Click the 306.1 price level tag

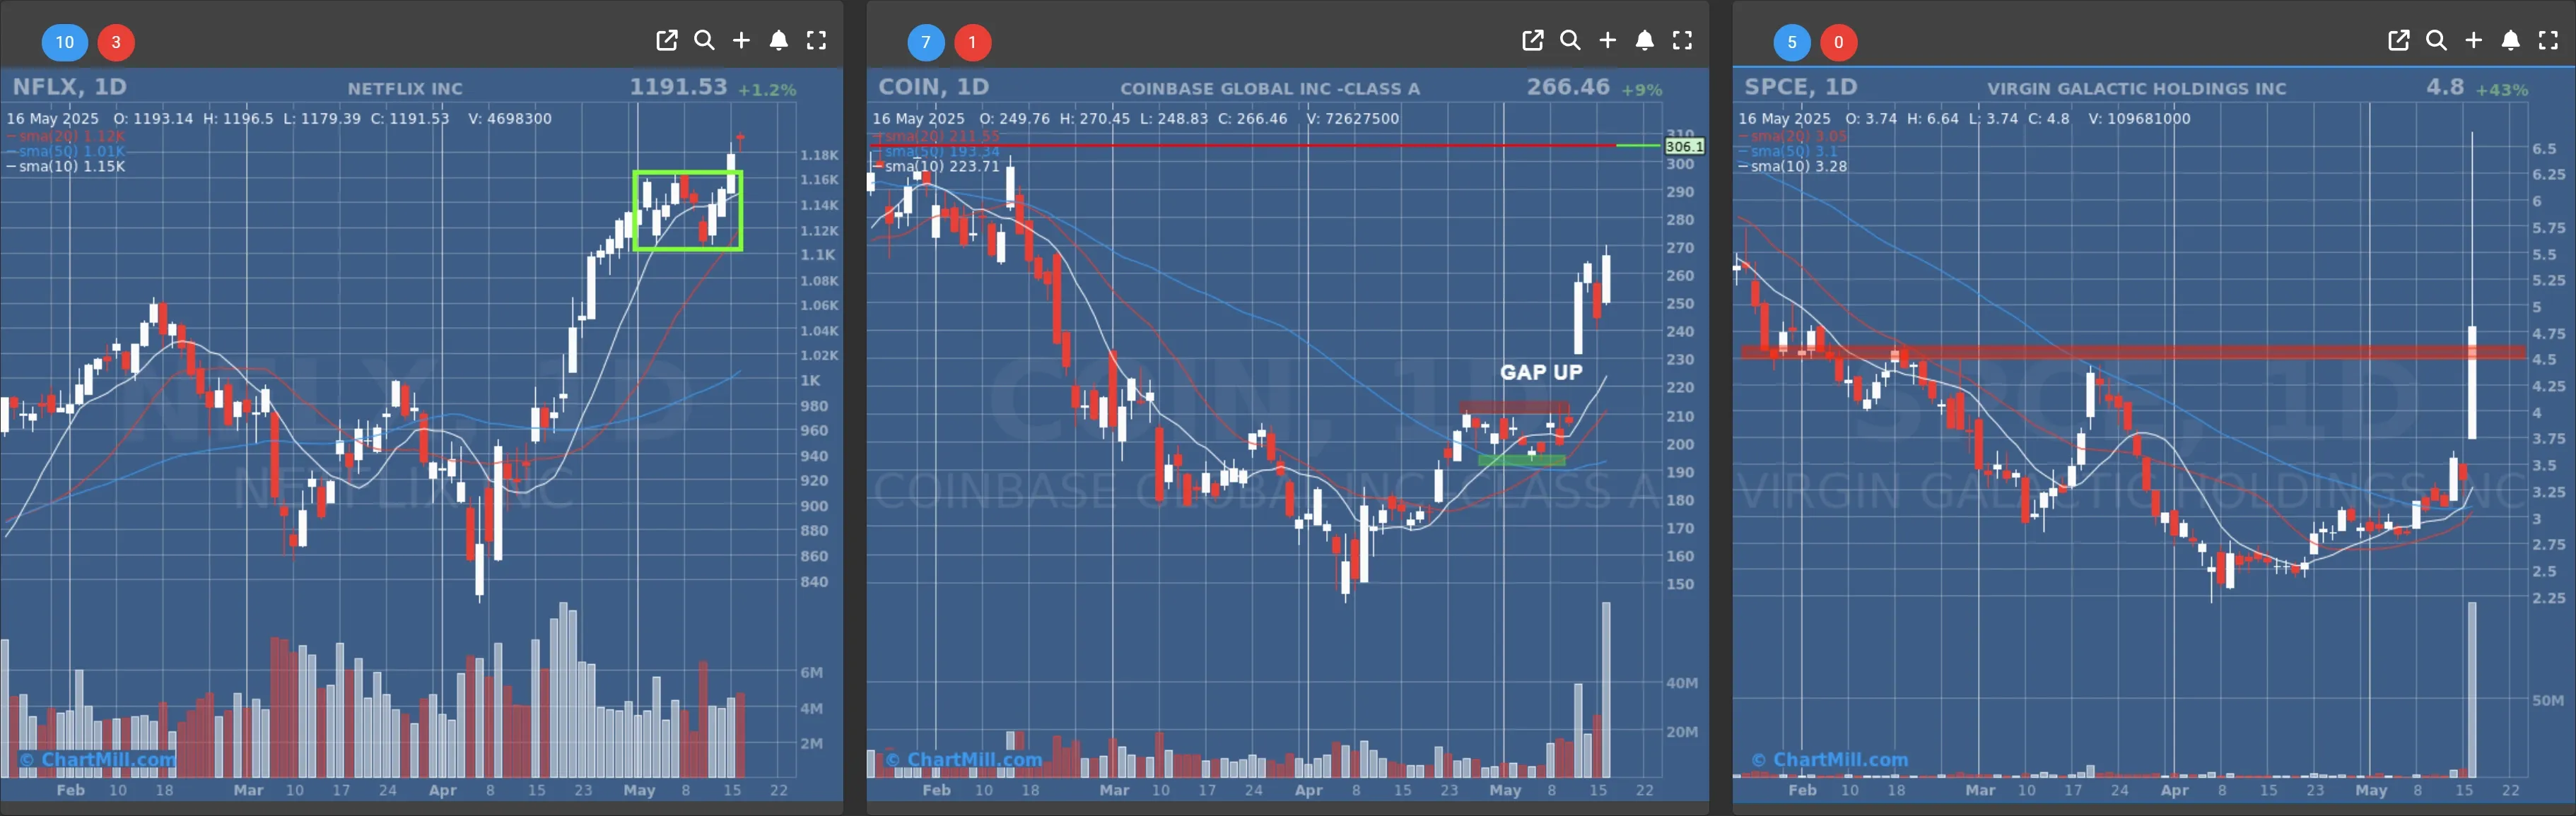point(1684,146)
